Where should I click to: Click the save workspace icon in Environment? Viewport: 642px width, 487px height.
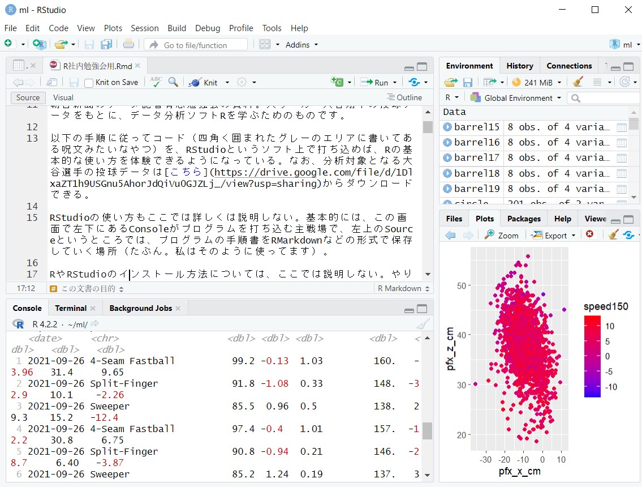point(468,83)
